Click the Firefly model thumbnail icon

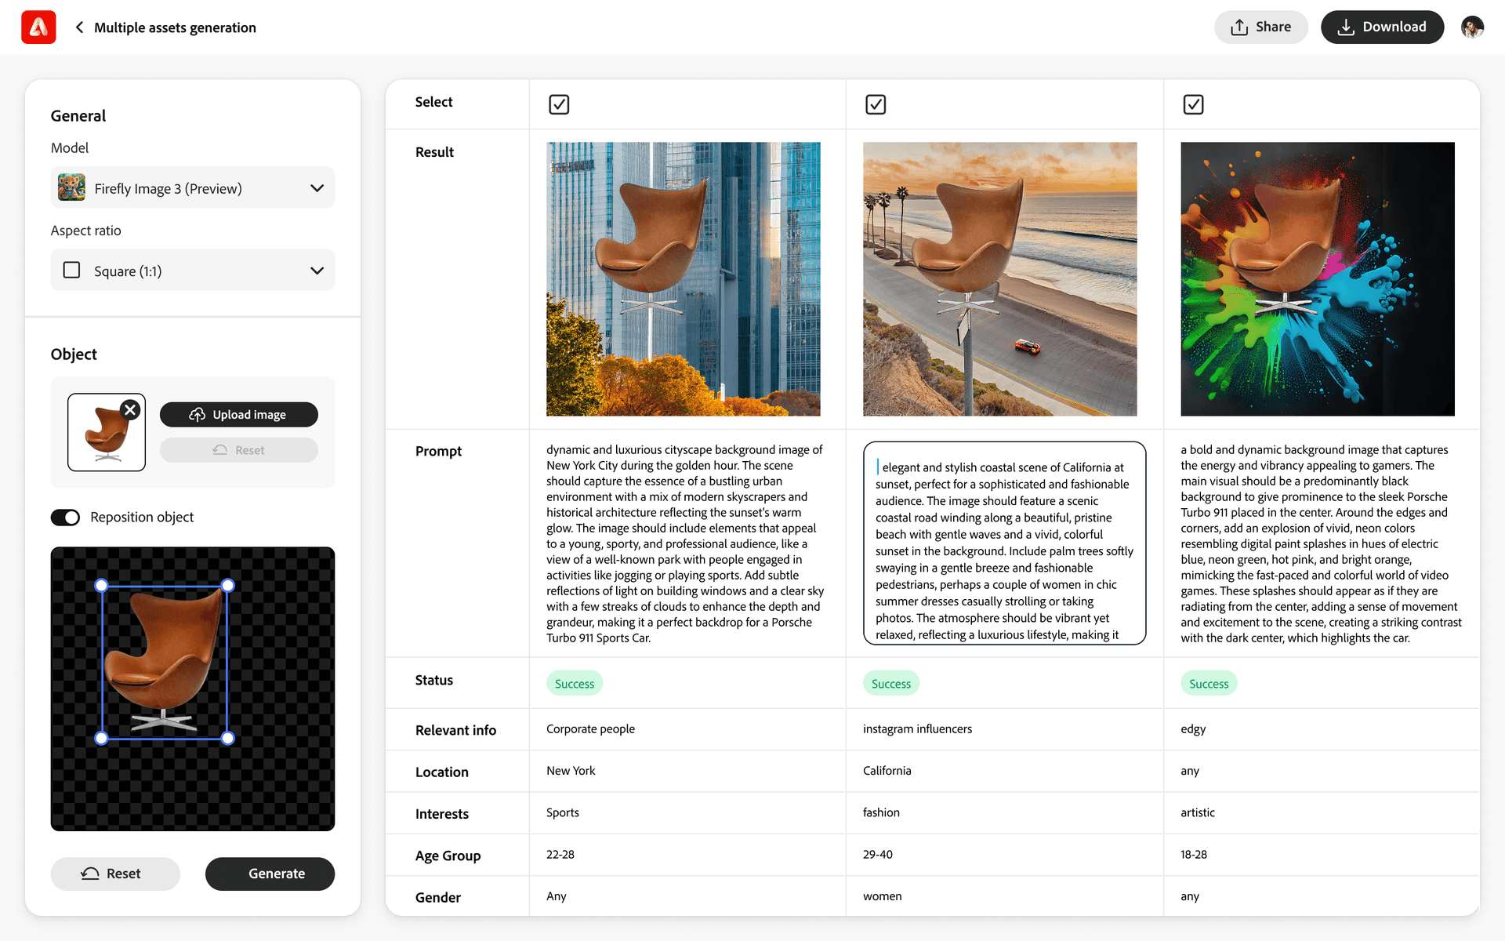point(71,187)
